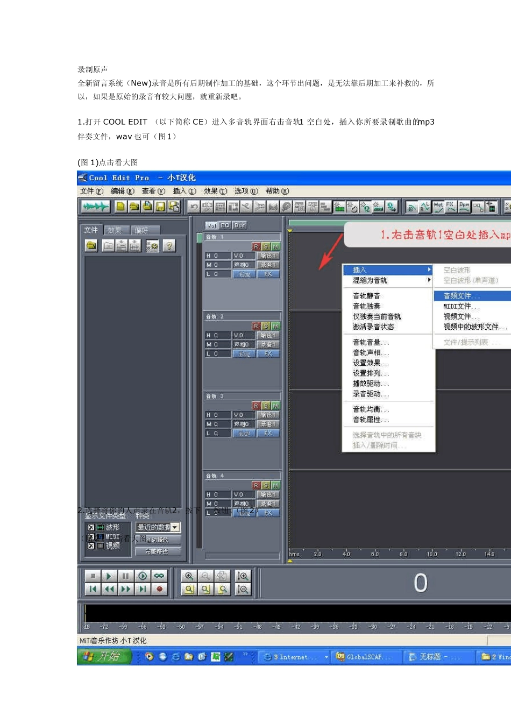
Task: Click the circled Play-to-end button
Action: tap(143, 576)
